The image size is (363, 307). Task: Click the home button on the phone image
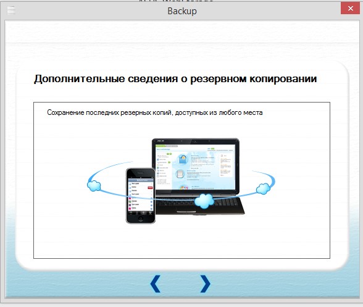click(x=141, y=219)
